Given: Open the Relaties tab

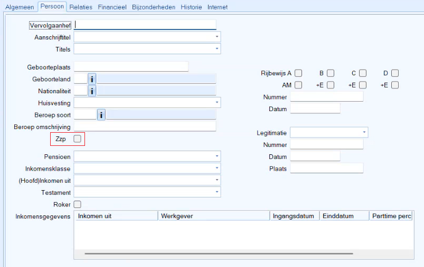Looking at the screenshot, I should point(81,7).
